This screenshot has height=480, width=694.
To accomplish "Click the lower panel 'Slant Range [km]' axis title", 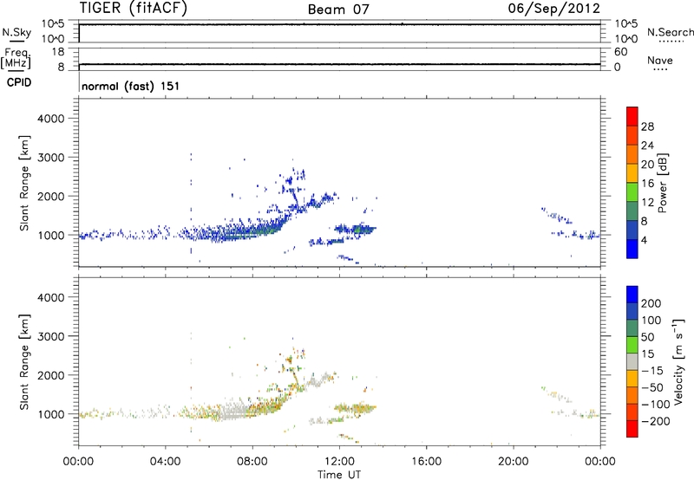I will [x=24, y=362].
